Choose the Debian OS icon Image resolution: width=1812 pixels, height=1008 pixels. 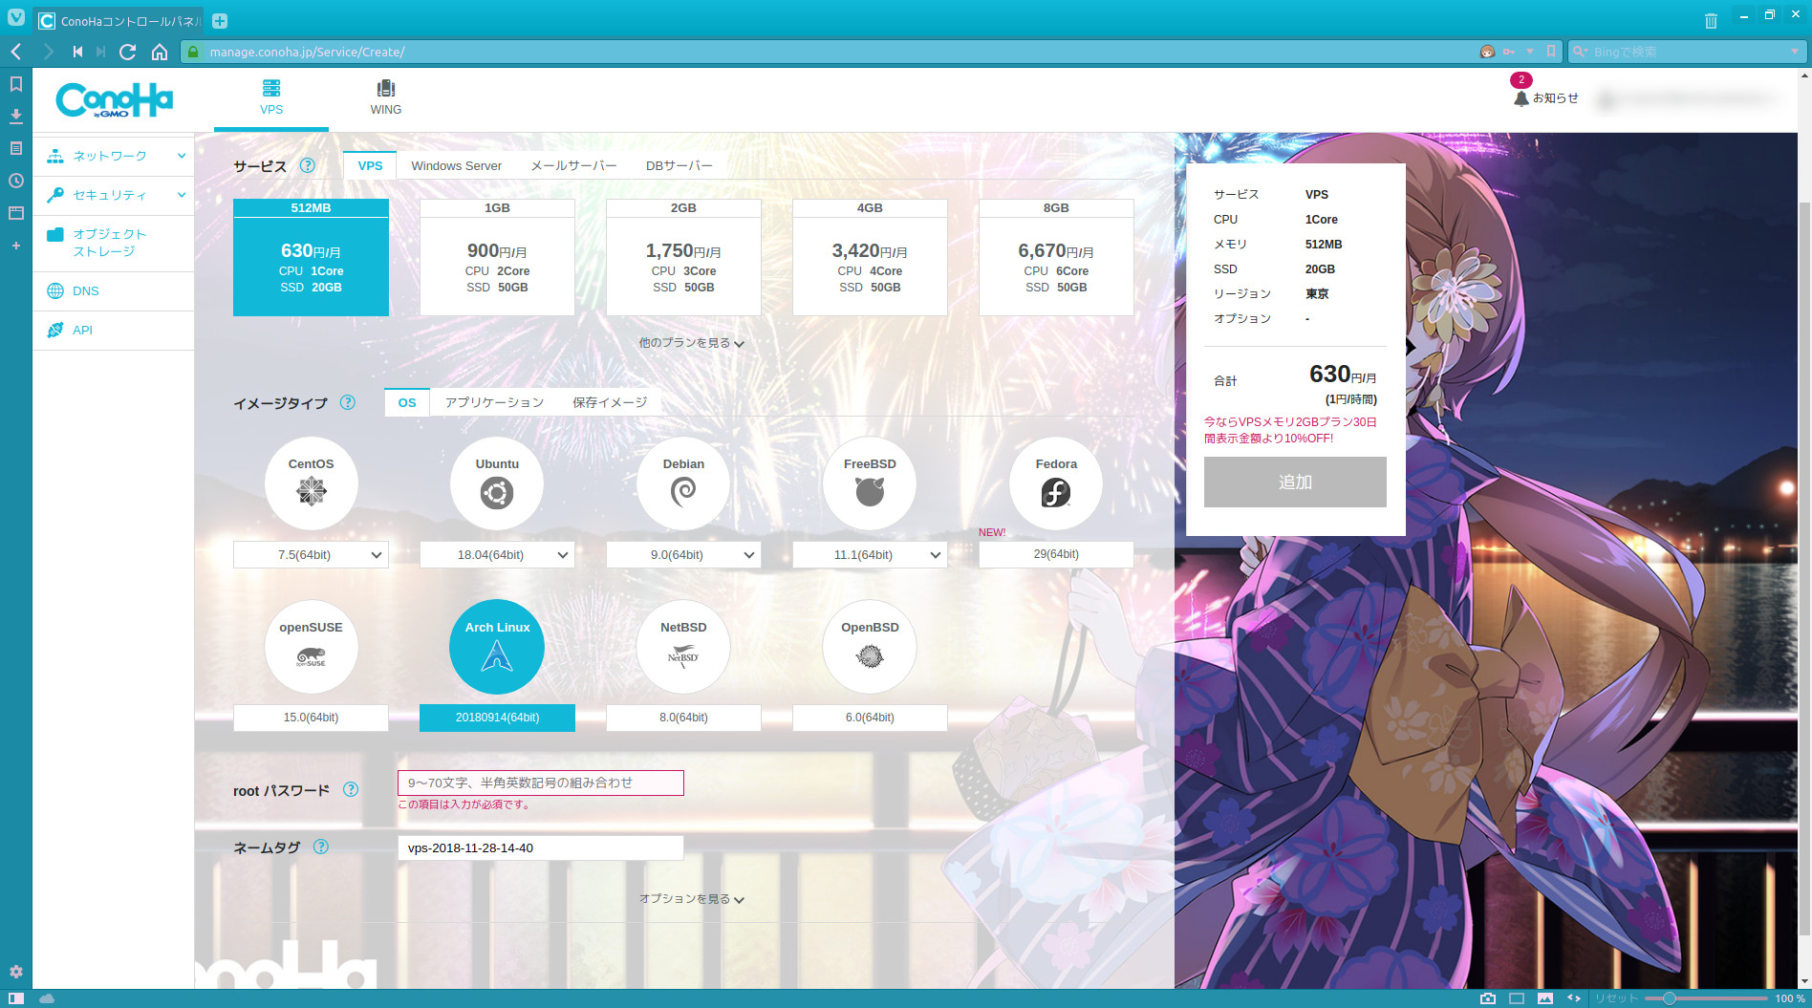tap(683, 483)
